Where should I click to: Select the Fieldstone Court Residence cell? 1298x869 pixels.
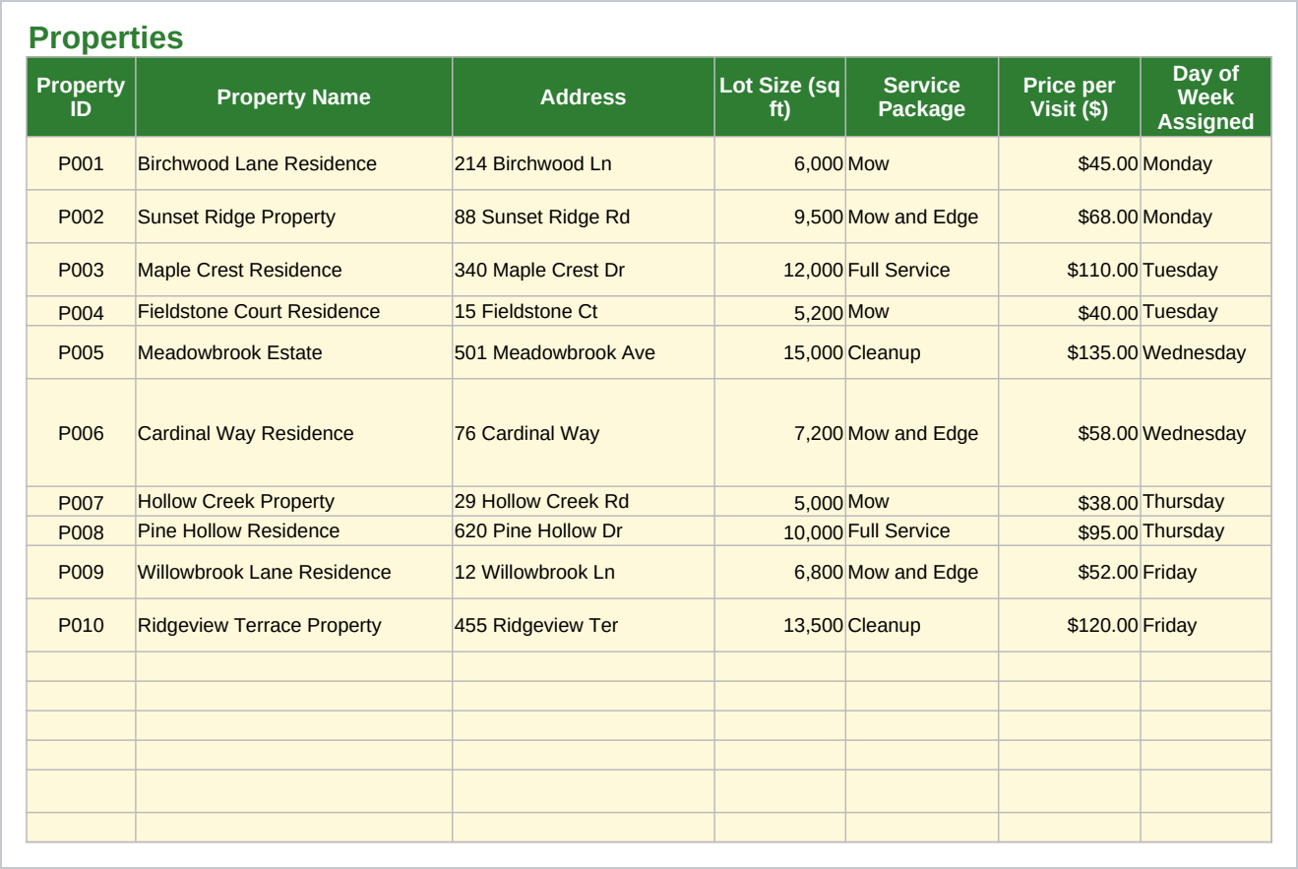tap(294, 312)
